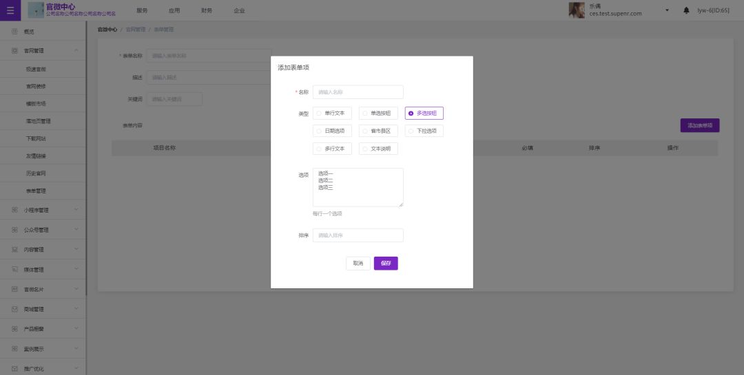Collapse the 官网管理 sidebar section
744x375 pixels.
[76, 51]
